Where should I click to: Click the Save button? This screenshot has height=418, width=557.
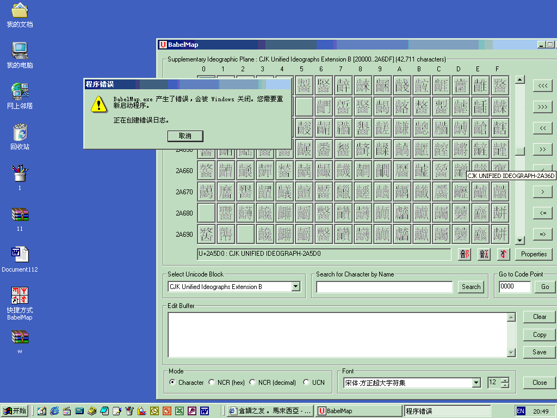pyautogui.click(x=540, y=352)
